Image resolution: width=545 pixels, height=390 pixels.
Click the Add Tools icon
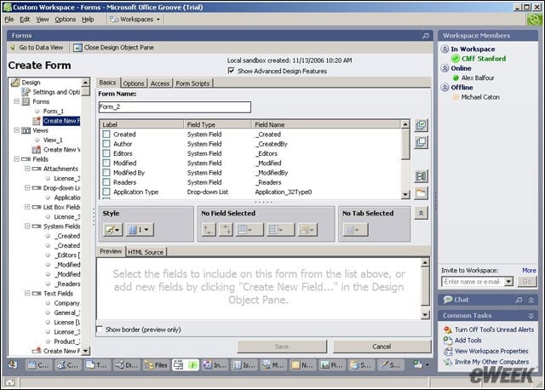pos(448,341)
